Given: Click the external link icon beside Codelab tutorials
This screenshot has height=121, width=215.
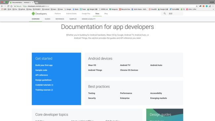Looking at the screenshot, I should coord(52,85).
